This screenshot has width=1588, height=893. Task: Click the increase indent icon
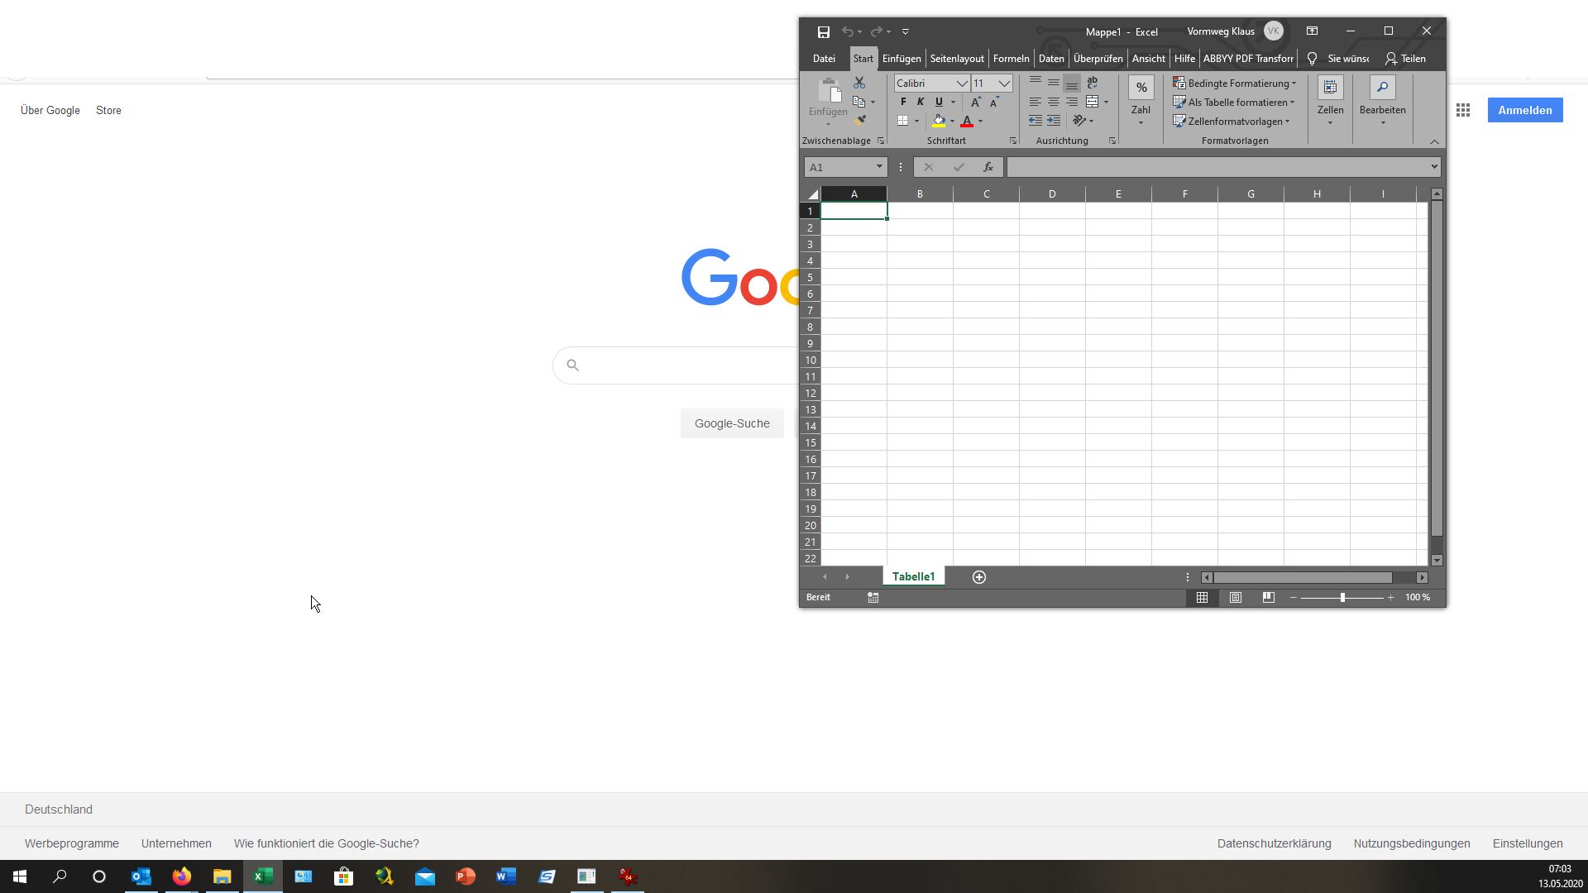(1054, 121)
